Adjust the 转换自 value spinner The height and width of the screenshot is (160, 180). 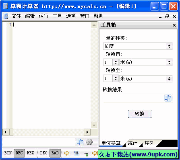pos(116,62)
